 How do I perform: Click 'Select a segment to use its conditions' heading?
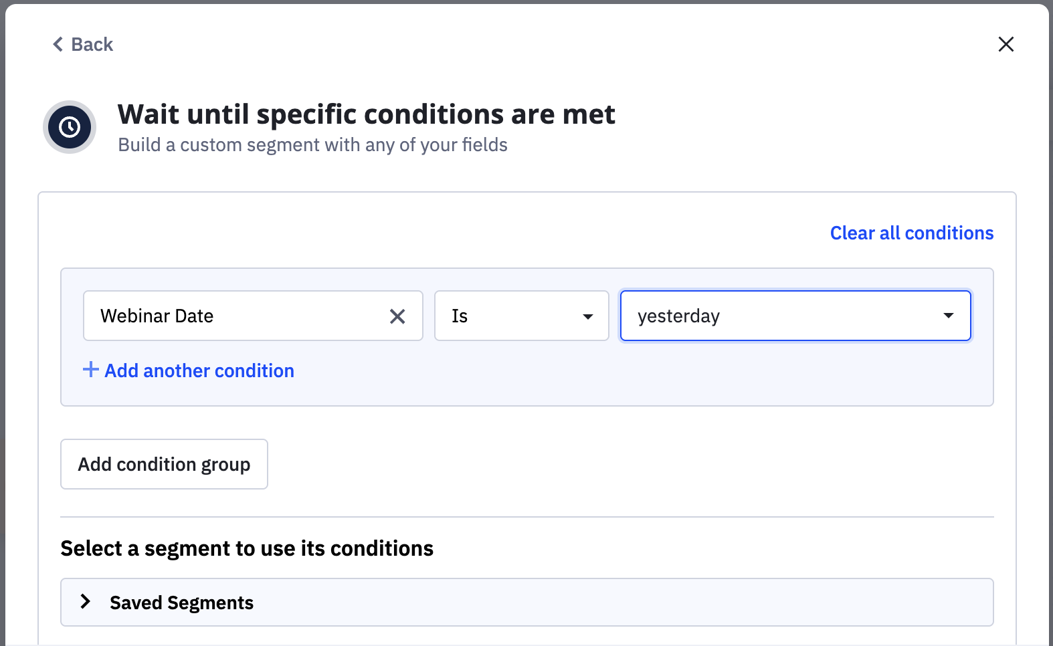click(247, 548)
